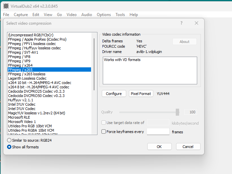Click the dialog help question mark
The image size is (232, 174).
point(181,23)
